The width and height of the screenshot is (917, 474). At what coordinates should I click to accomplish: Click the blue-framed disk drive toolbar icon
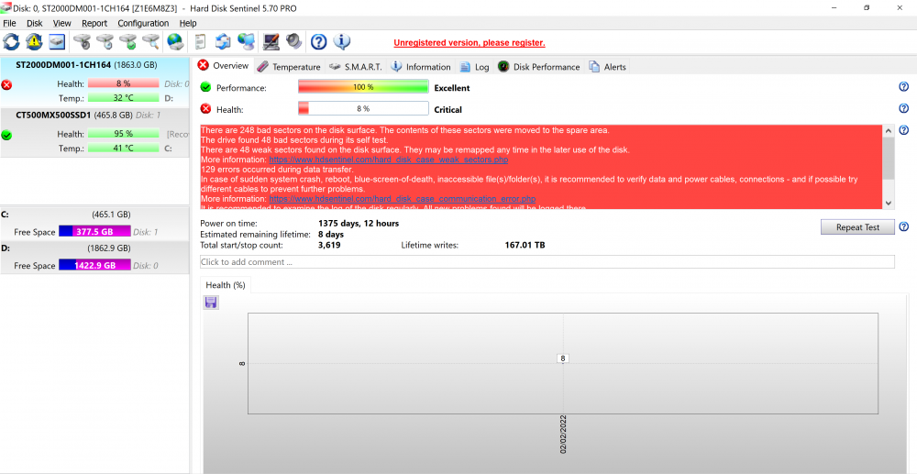pos(57,42)
